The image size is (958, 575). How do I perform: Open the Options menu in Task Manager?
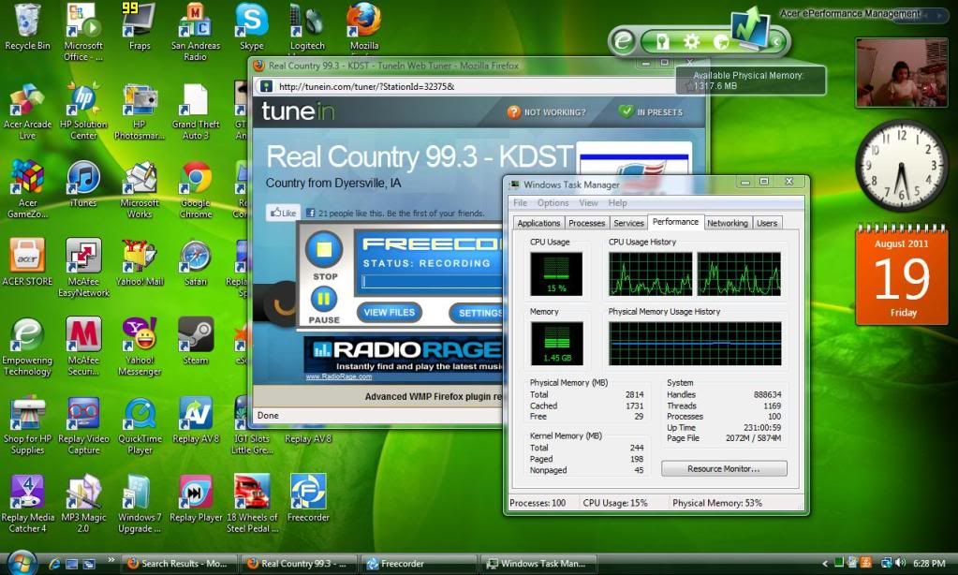[553, 203]
